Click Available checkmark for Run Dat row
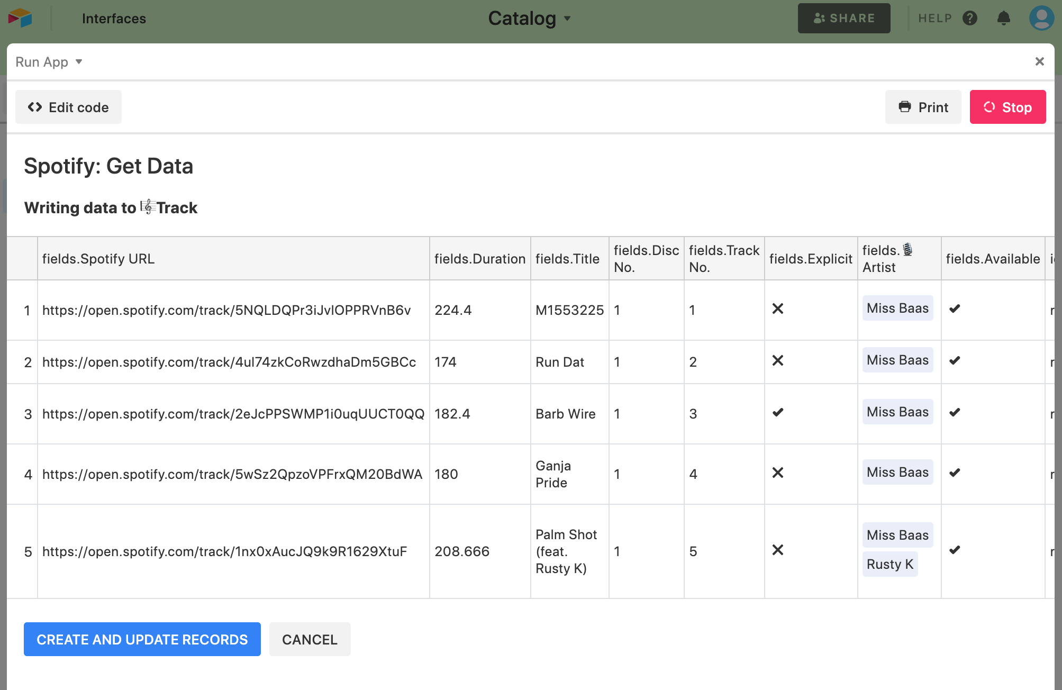Viewport: 1062px width, 690px height. click(x=954, y=360)
